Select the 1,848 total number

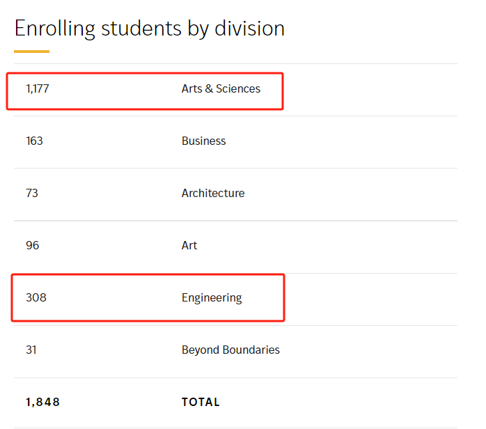[x=42, y=403]
